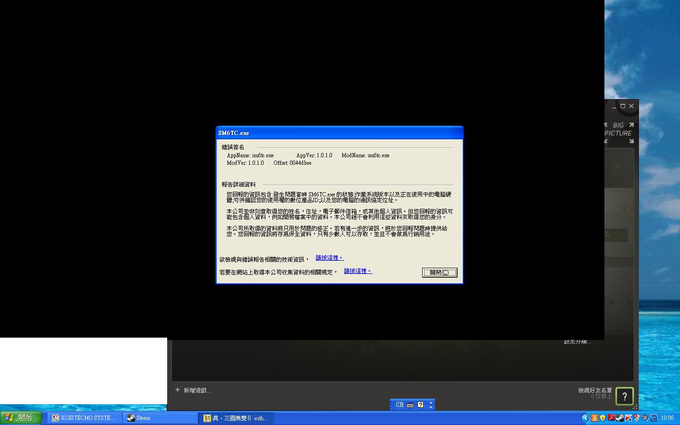Enter Steam BIG PICTURE mode
Image resolution: width=680 pixels, height=425 pixels.
619,133
